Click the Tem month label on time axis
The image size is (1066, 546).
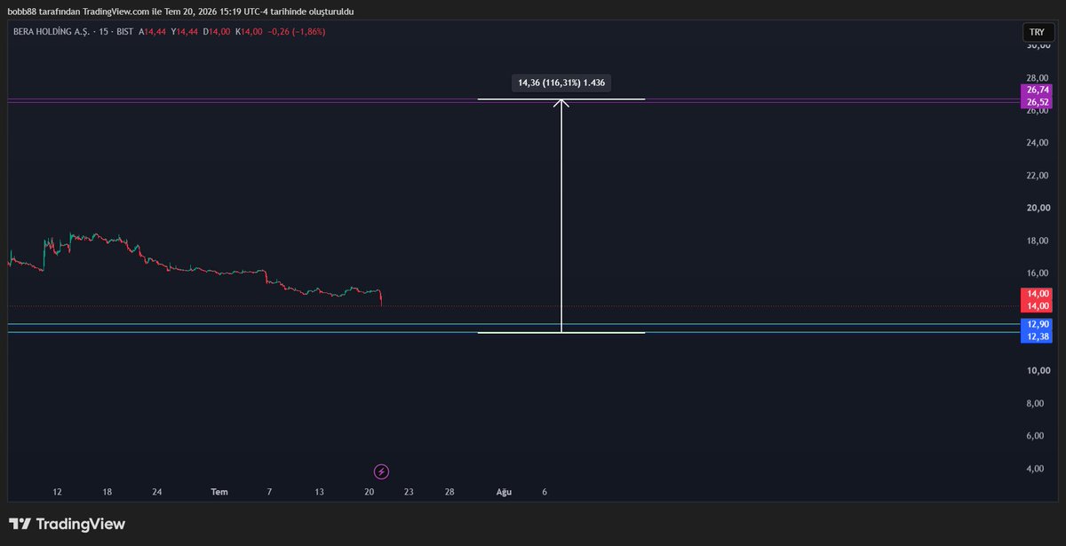219,492
